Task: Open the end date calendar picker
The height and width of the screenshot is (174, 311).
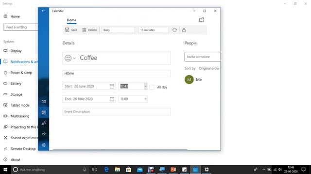Action: [x=112, y=99]
